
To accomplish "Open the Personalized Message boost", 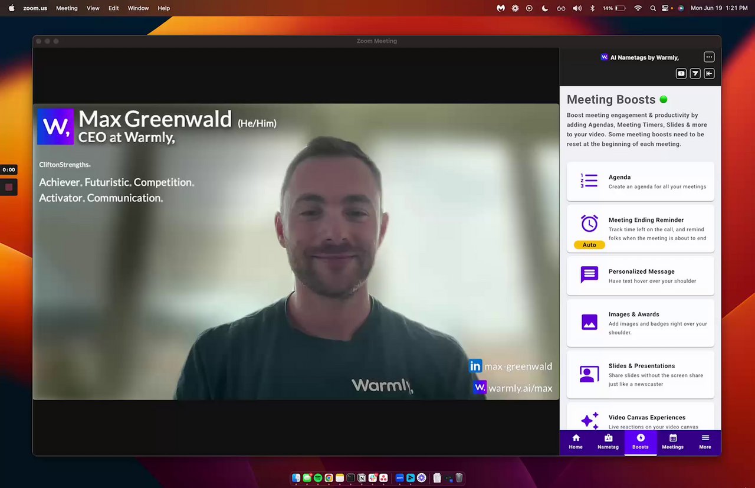I will click(640, 276).
